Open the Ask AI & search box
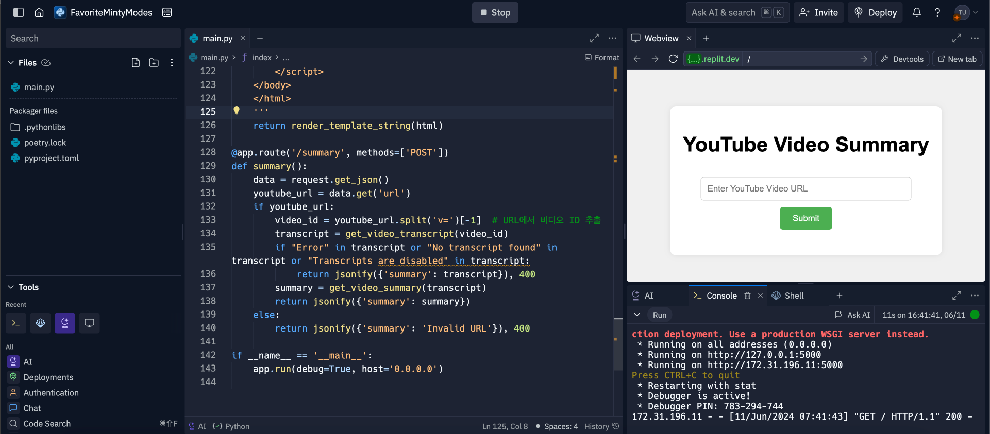 pos(737,12)
